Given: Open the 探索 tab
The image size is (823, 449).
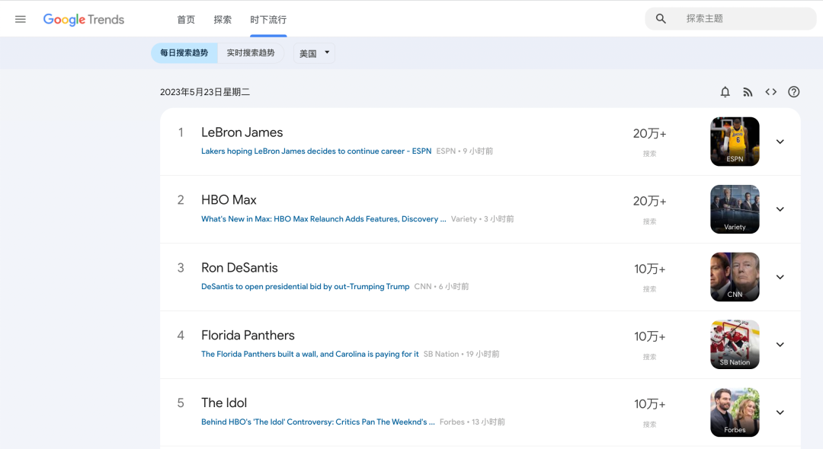Looking at the screenshot, I should point(223,20).
